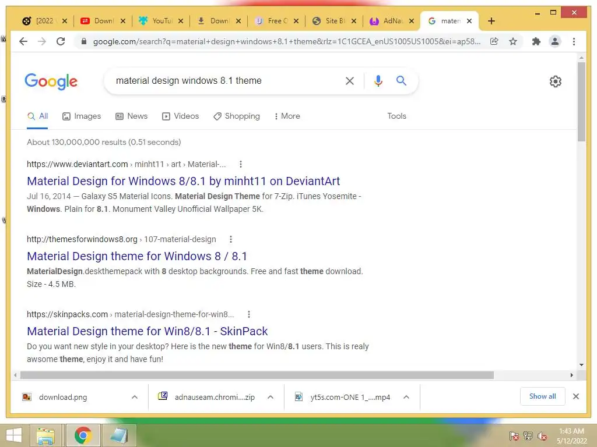Clear the search query with X
The image size is (597, 447).
[x=350, y=80]
